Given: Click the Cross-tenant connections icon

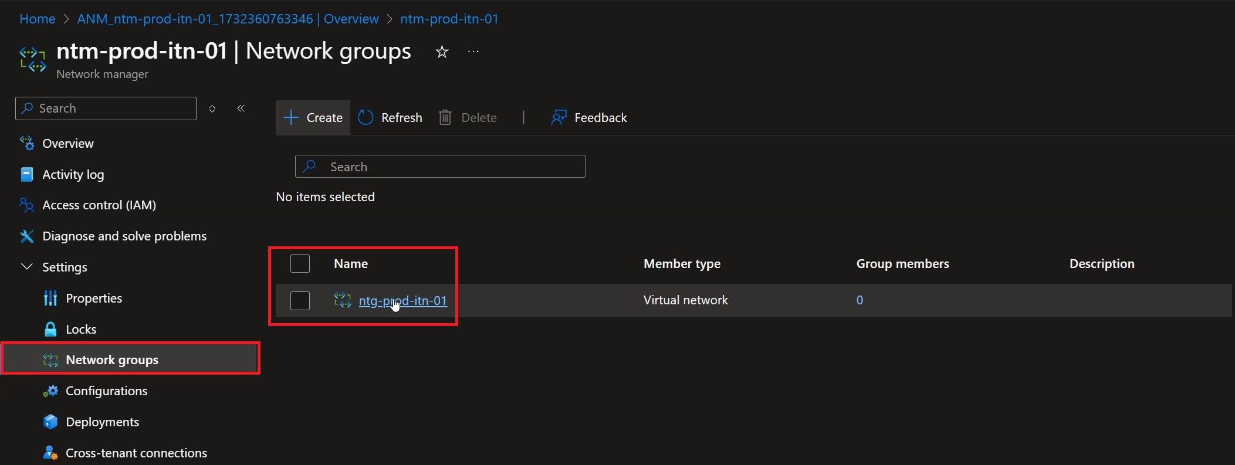Looking at the screenshot, I should [50, 453].
